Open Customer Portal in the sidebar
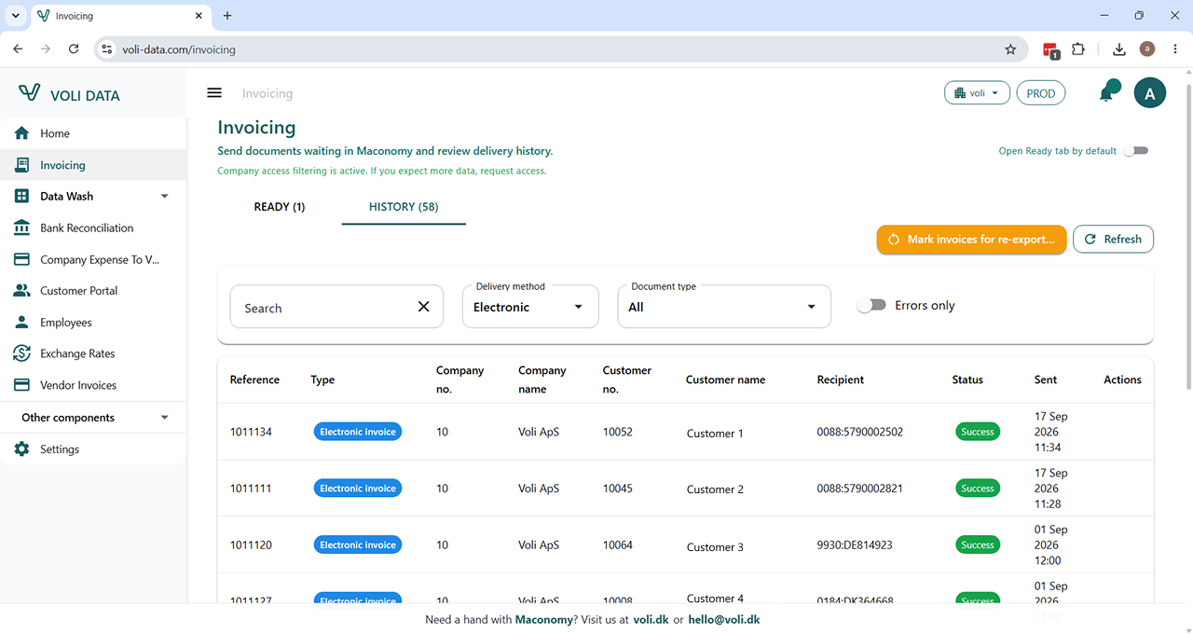The height and width of the screenshot is (634, 1193). 93,291
